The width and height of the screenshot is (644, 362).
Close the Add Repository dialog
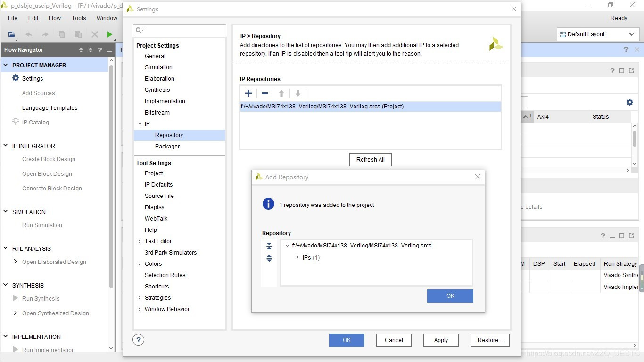pos(478,177)
